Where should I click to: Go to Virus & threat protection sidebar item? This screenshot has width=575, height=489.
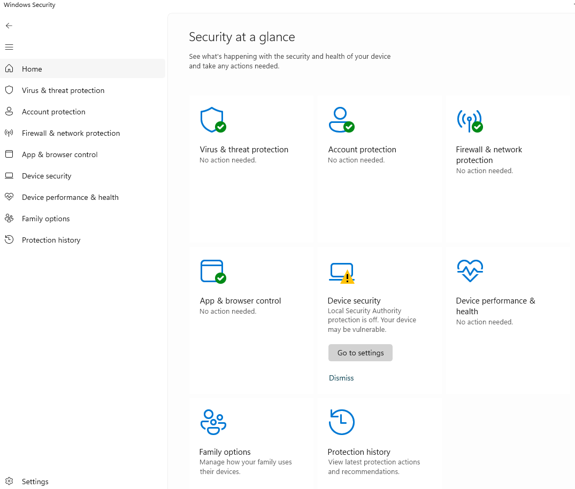pos(82,90)
